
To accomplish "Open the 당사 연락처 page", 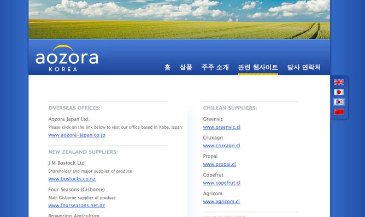I will 304,68.
